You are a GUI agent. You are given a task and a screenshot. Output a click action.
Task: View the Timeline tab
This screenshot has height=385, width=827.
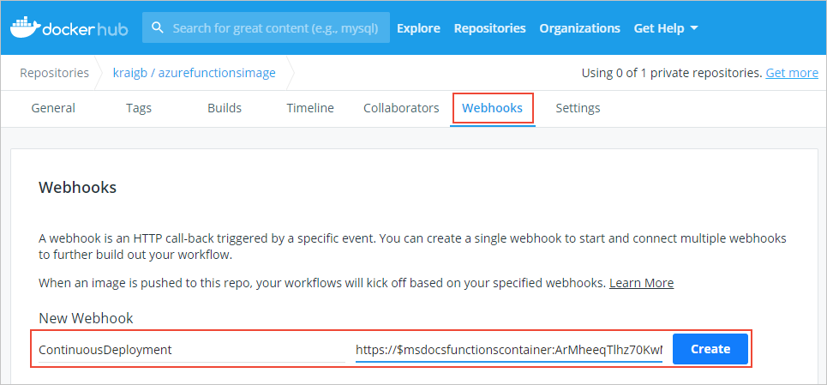tap(310, 108)
